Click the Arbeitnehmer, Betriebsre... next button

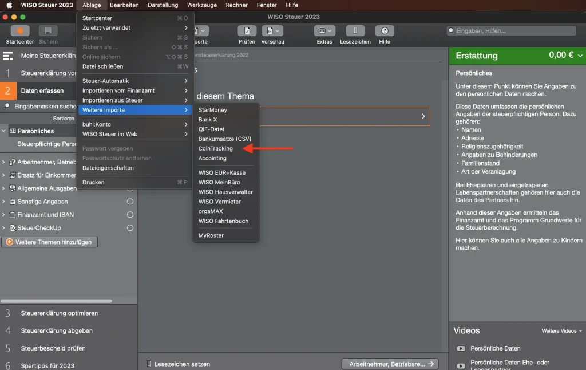[390, 364]
